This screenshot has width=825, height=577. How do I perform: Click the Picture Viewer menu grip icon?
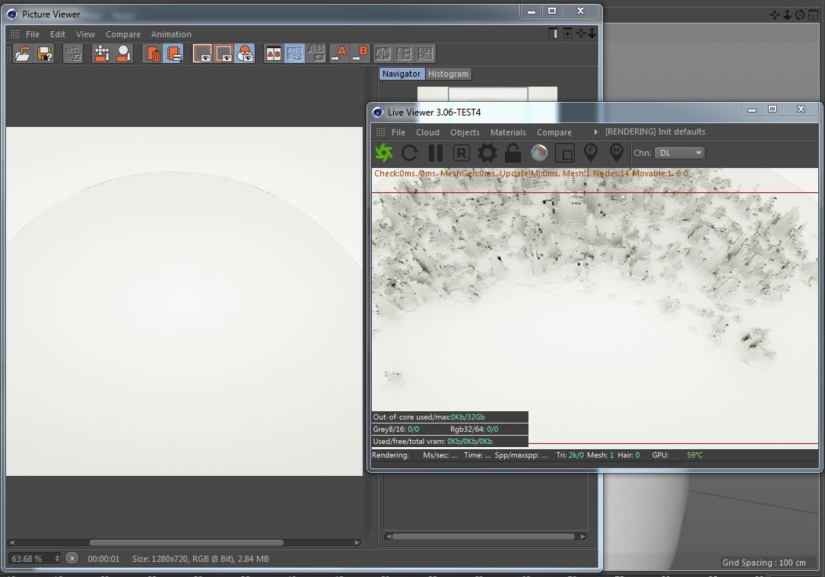(x=14, y=33)
